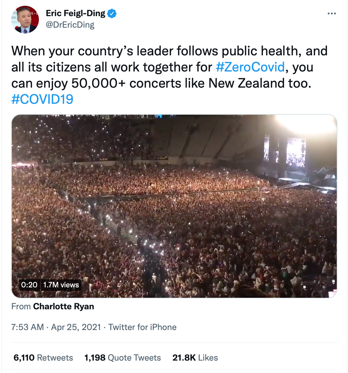Play the concert crowd video
The height and width of the screenshot is (373, 348).
coord(174,206)
